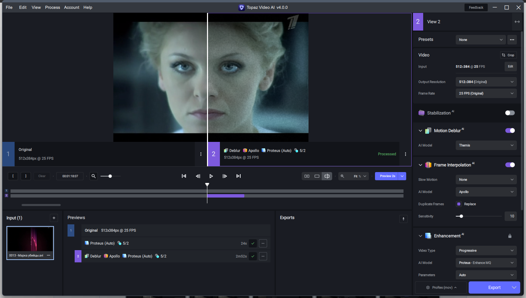Step back one frame
Screen dimensions: 526x298
198,176
